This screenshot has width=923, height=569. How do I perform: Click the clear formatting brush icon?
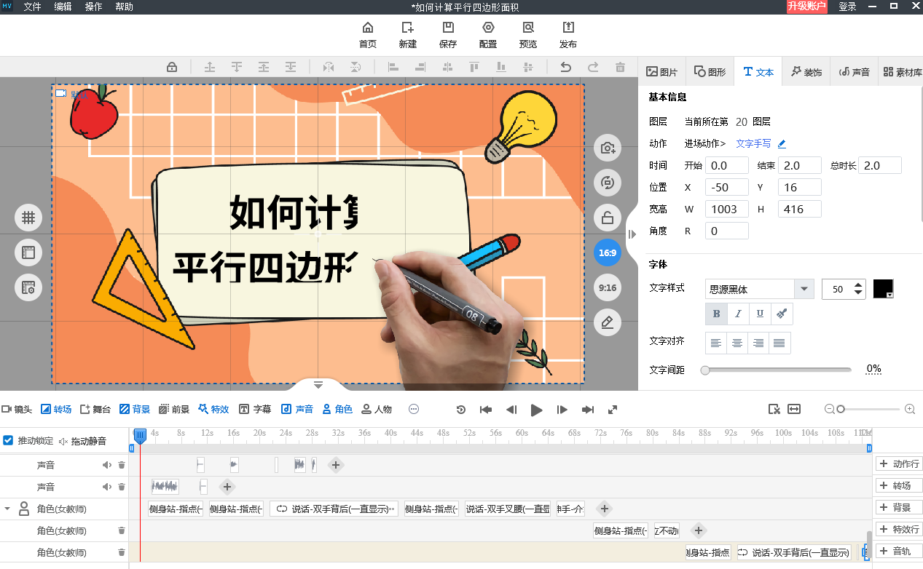pos(782,314)
